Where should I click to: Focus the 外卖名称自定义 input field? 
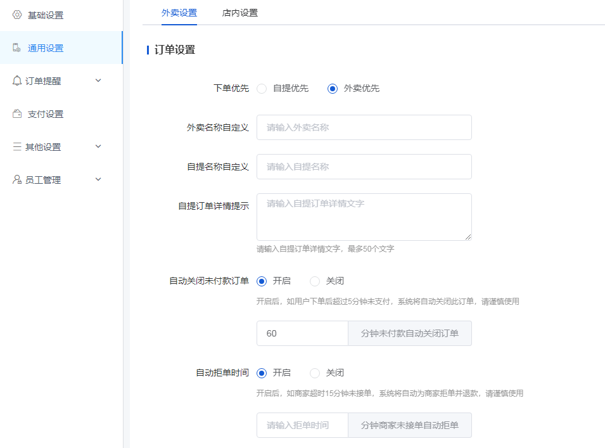364,127
